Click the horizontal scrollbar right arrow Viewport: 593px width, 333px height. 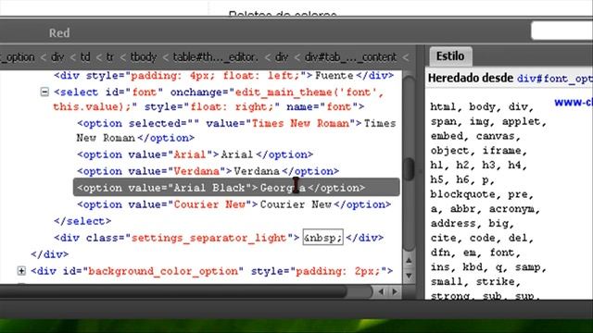395,291
